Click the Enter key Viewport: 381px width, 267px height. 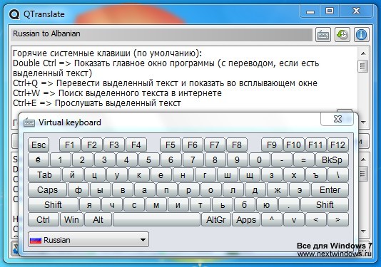(x=330, y=190)
